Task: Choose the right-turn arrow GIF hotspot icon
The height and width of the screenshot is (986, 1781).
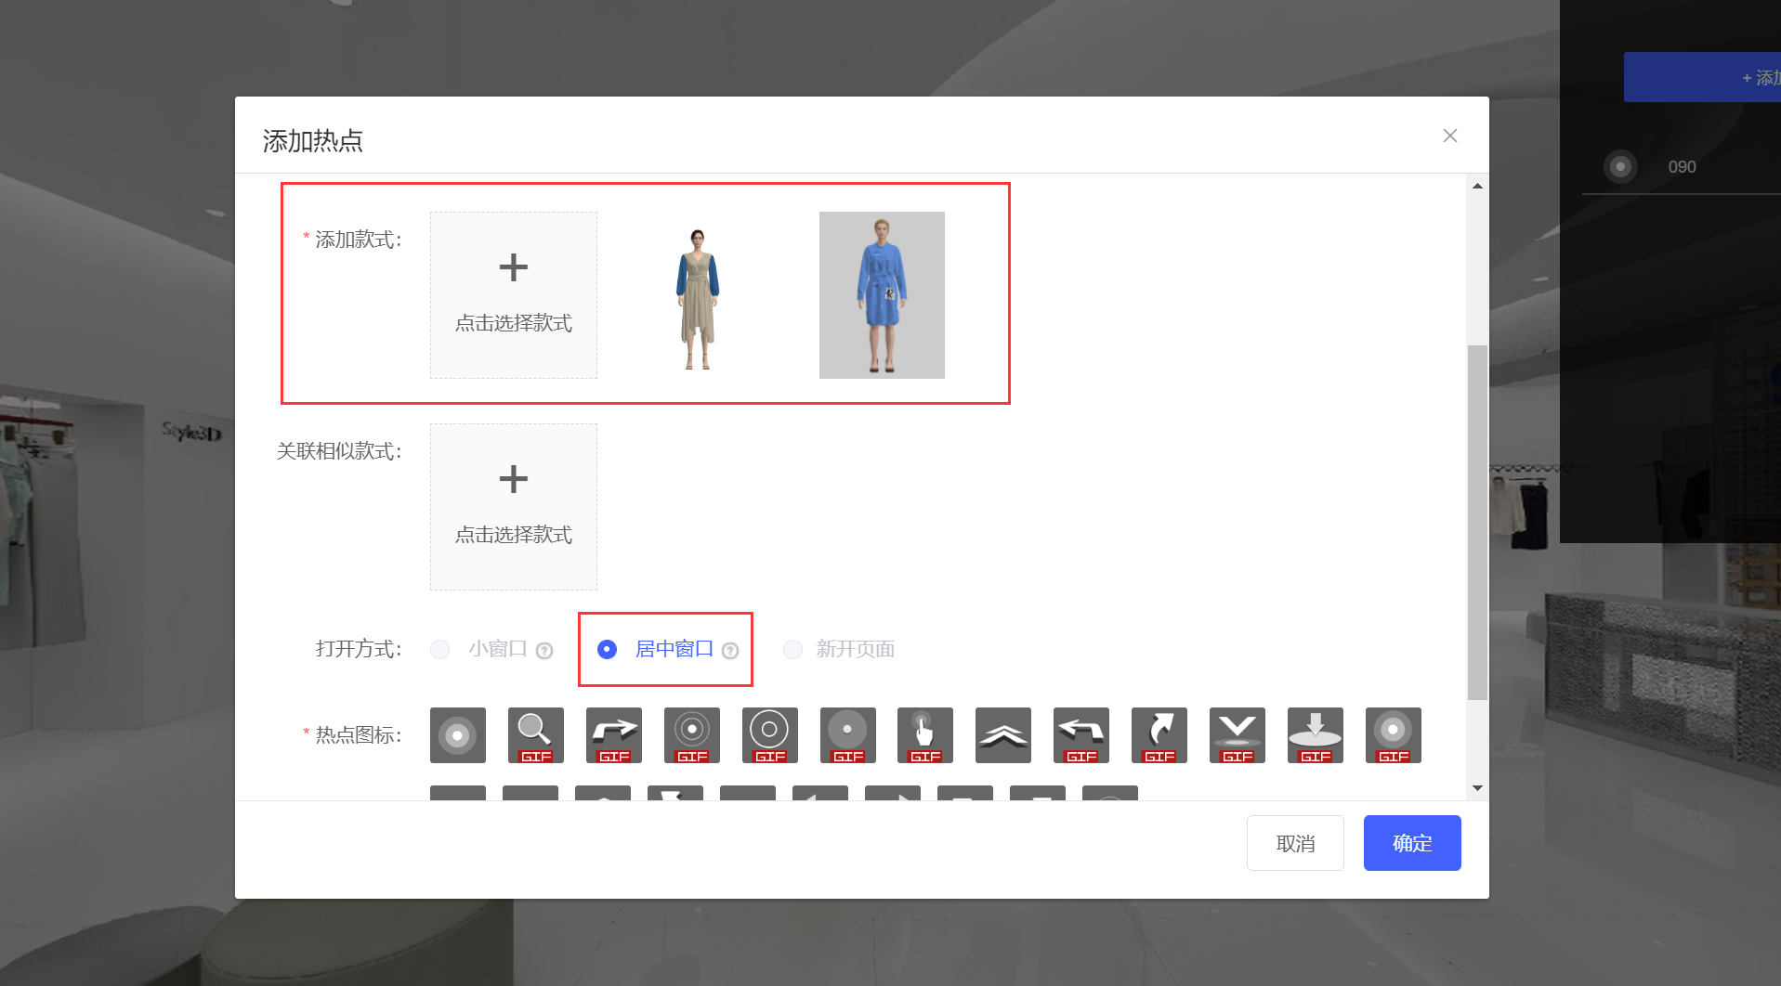Action: tap(613, 734)
